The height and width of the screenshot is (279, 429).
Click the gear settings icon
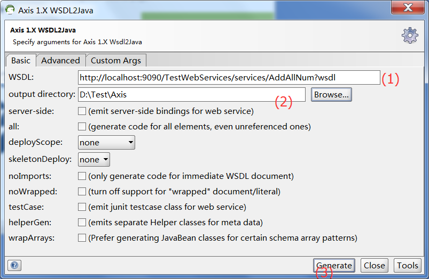pos(410,35)
